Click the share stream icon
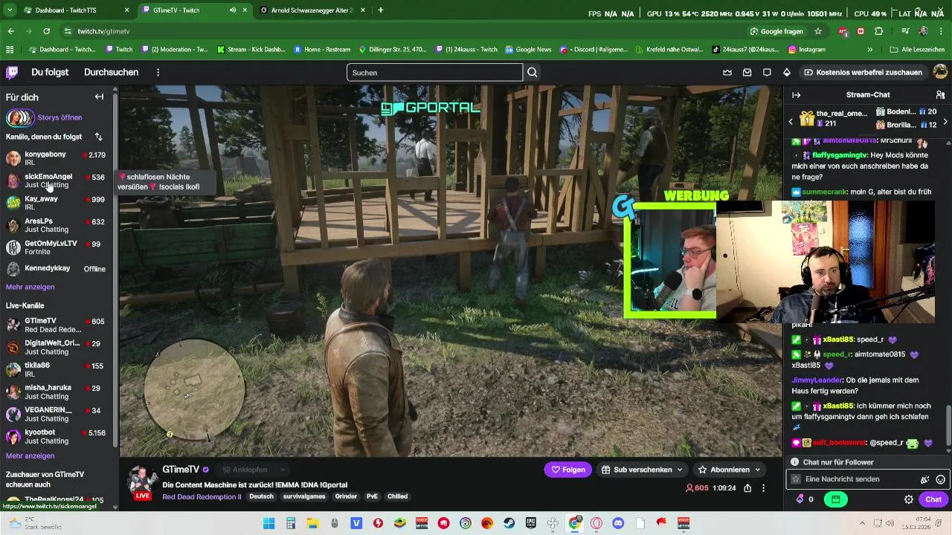Image resolution: width=952 pixels, height=535 pixels. pos(747,488)
